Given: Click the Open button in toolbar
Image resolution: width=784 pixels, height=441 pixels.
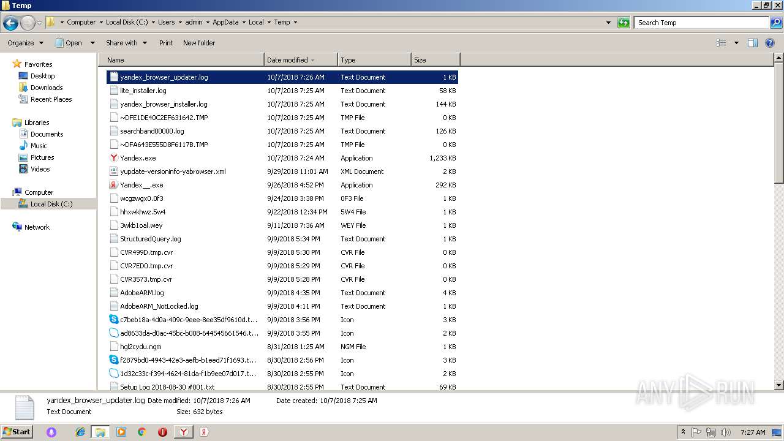Looking at the screenshot, I should (x=69, y=43).
